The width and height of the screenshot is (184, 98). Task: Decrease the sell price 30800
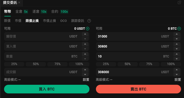(x=177, y=49)
